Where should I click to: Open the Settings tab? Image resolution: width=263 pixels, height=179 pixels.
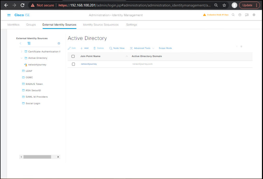point(132,25)
